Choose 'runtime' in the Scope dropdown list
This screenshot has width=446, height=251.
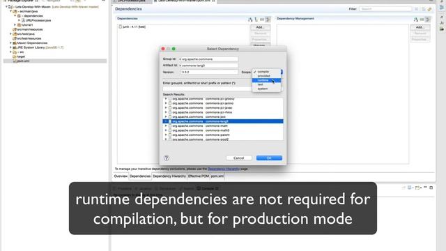[x=266, y=80]
